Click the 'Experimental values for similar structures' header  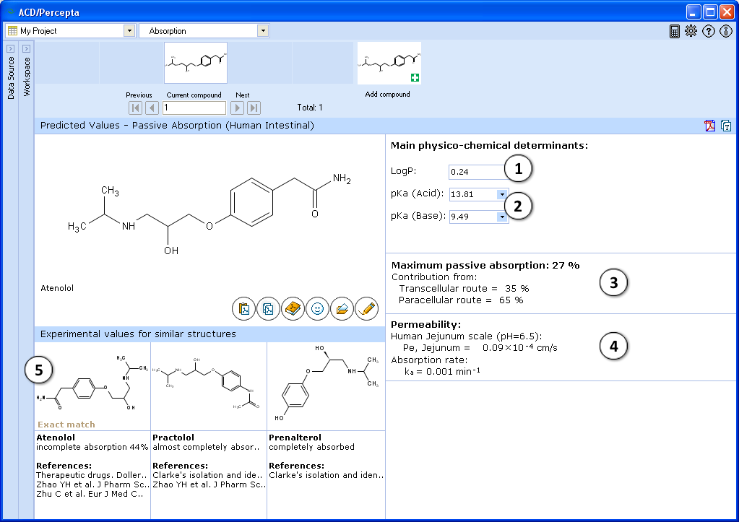click(x=138, y=334)
